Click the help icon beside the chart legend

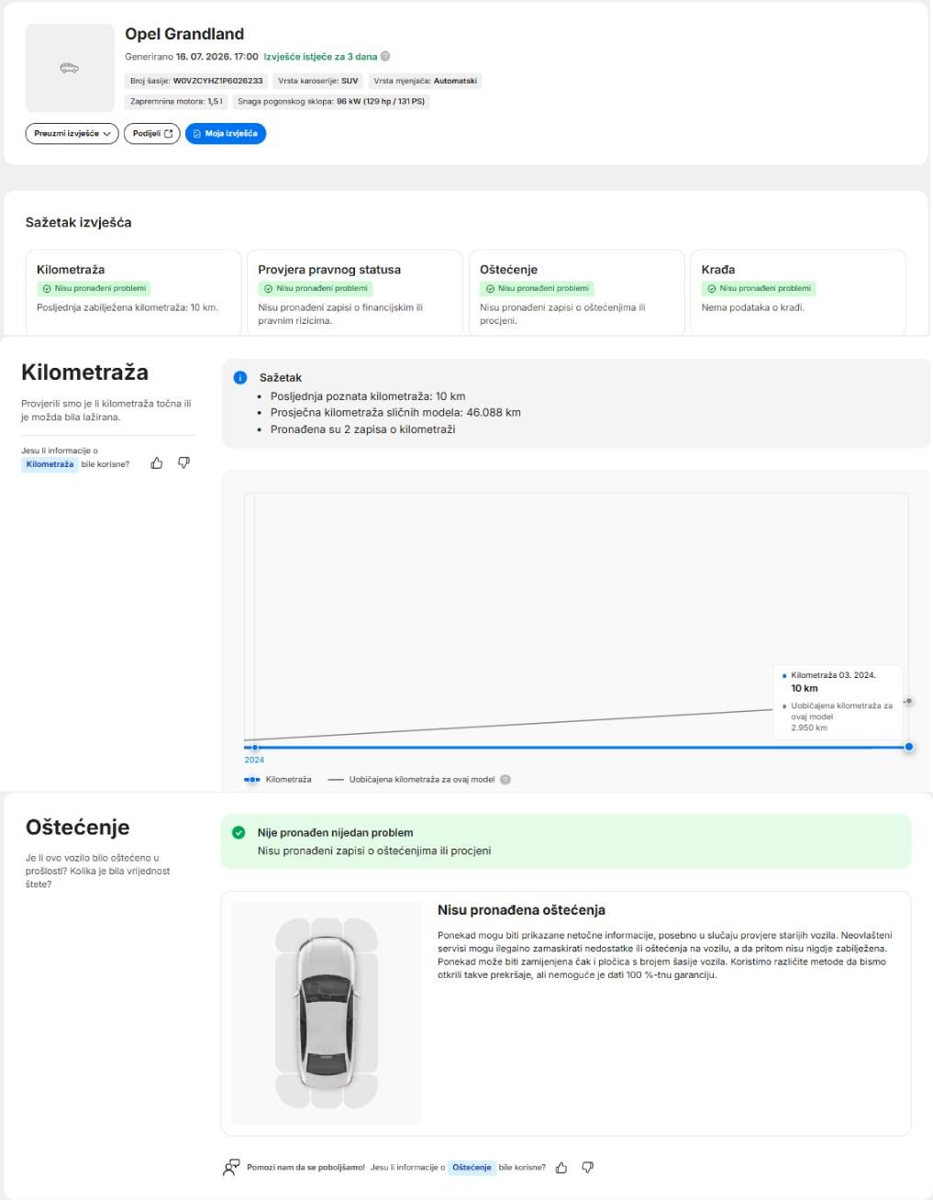pyautogui.click(x=505, y=780)
